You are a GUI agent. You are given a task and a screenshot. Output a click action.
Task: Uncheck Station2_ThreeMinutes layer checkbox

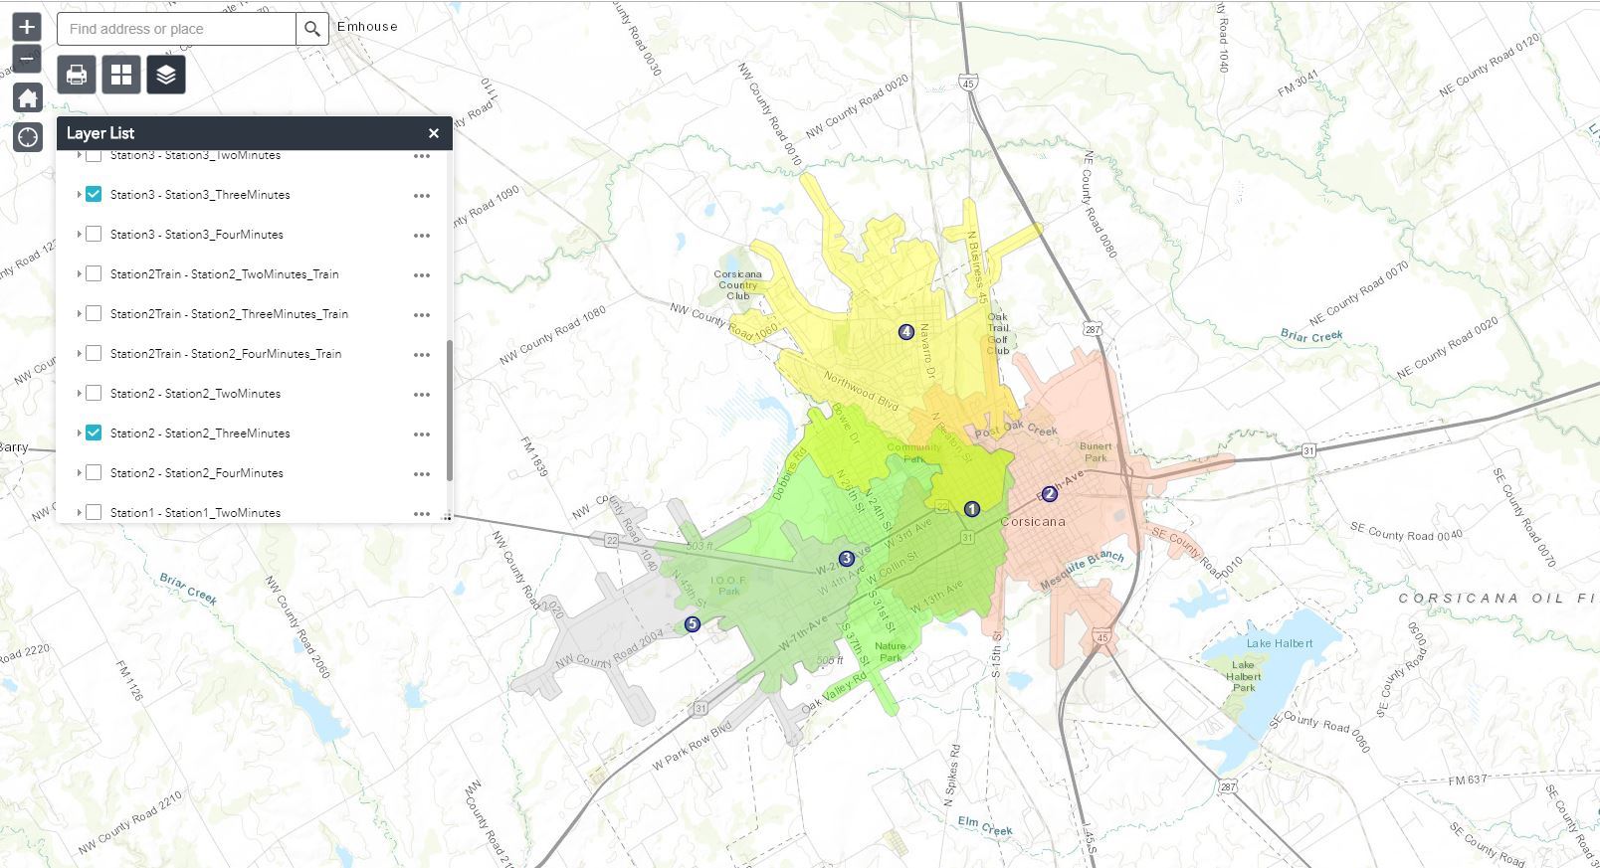click(x=94, y=434)
